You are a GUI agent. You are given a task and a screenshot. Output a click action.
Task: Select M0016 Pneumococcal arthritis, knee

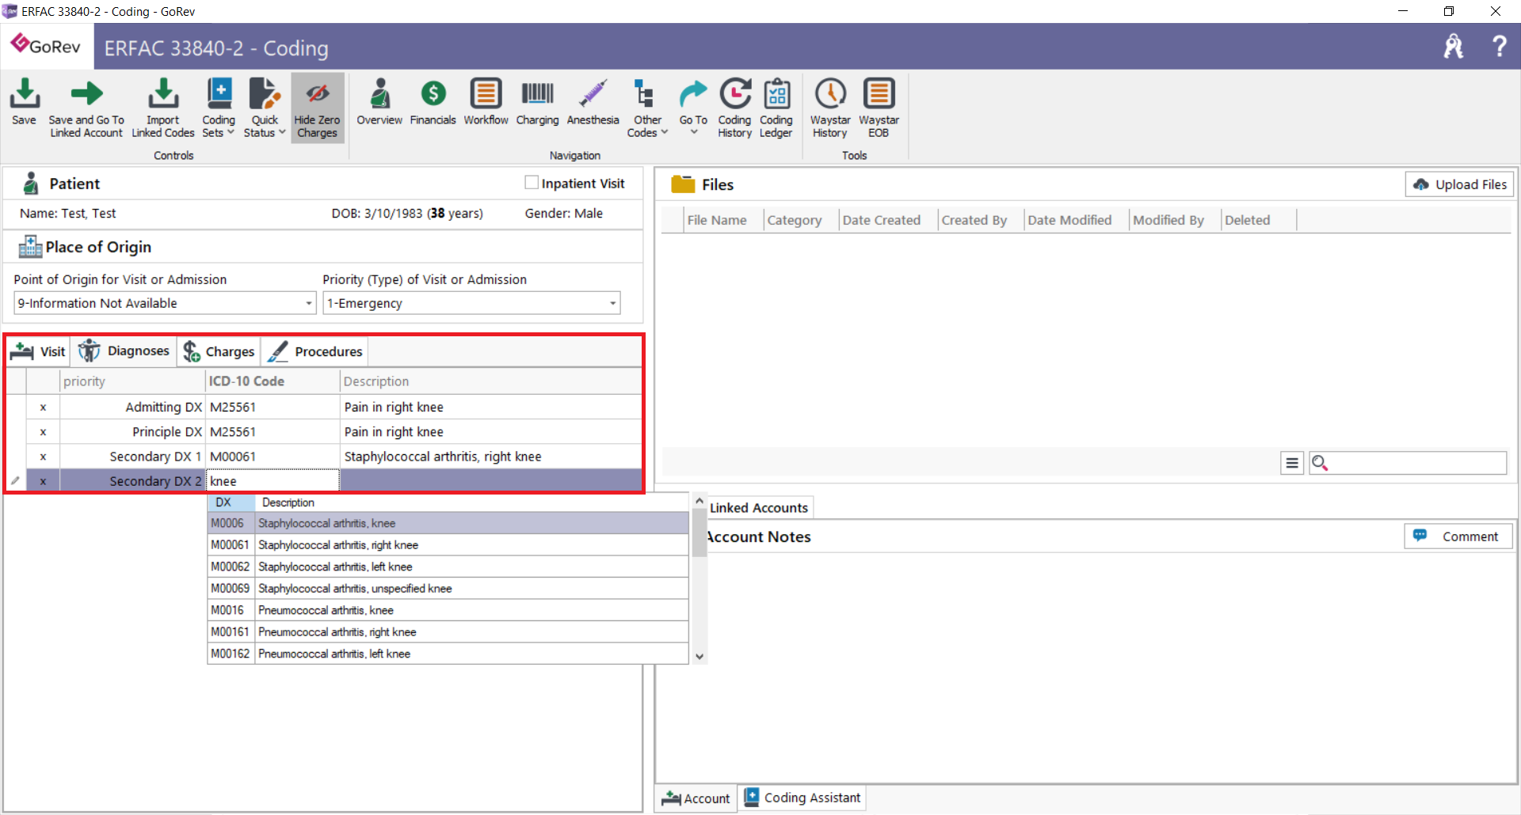[x=448, y=610]
